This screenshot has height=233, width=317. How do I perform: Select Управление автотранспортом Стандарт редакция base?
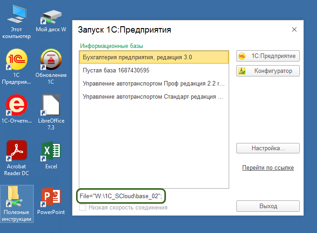coord(154,96)
